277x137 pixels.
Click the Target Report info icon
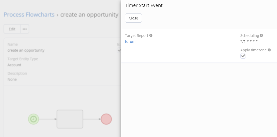[x=151, y=36]
